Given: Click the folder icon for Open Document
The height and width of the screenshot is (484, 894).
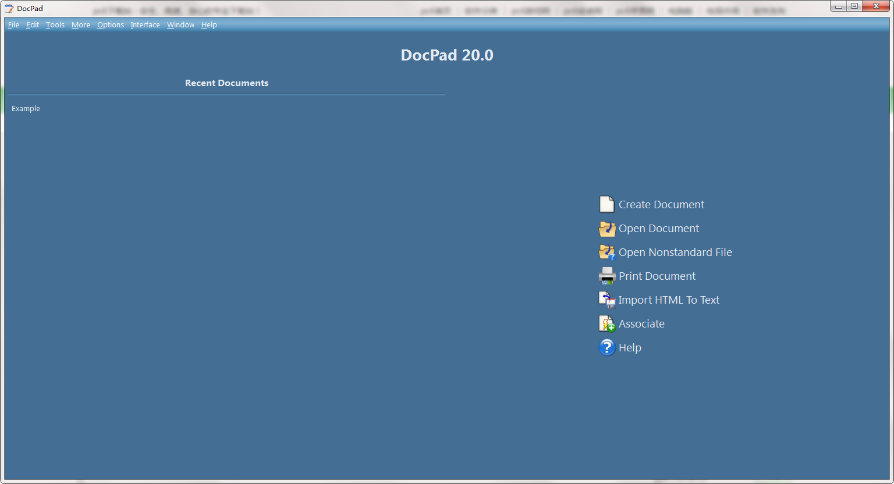Looking at the screenshot, I should [x=606, y=229].
